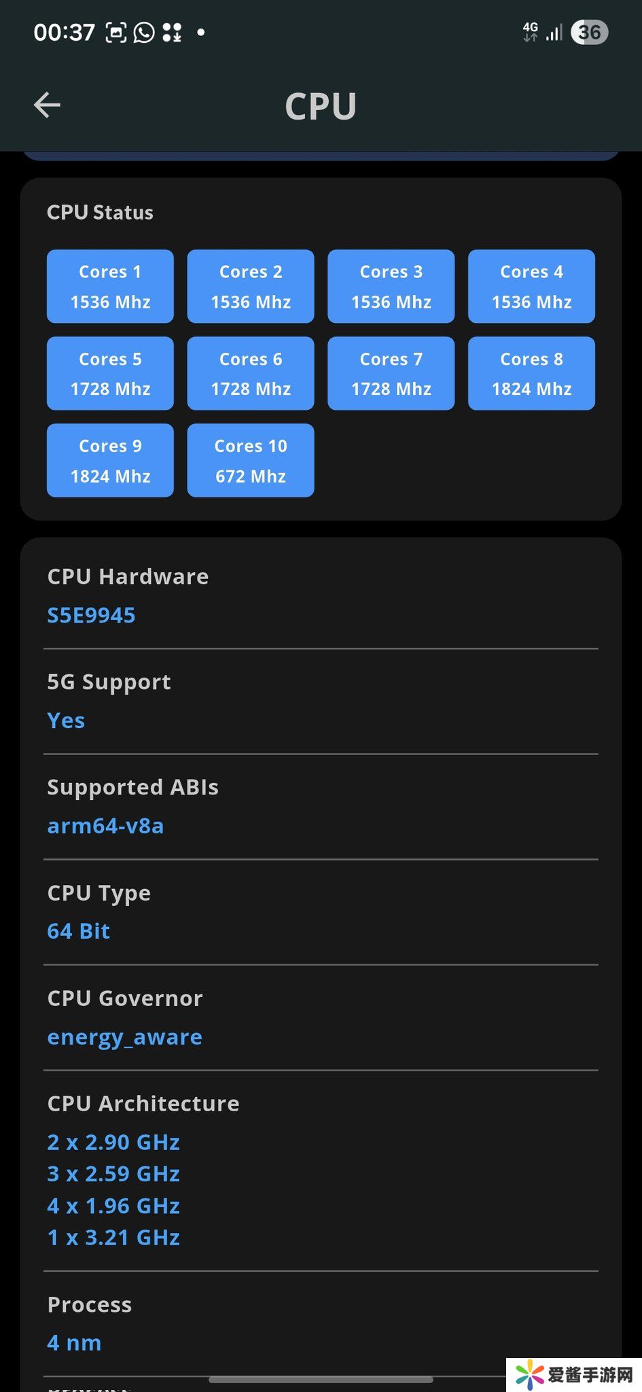Select the Cores 1 tile
This screenshot has height=1392, width=642.
pyautogui.click(x=110, y=286)
